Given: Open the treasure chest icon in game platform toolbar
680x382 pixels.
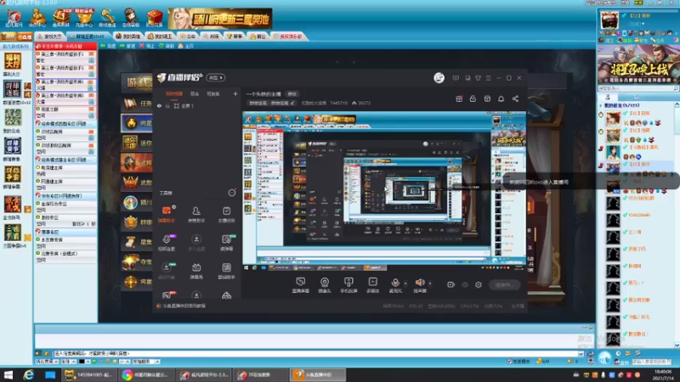Looking at the screenshot, I should (60, 17).
